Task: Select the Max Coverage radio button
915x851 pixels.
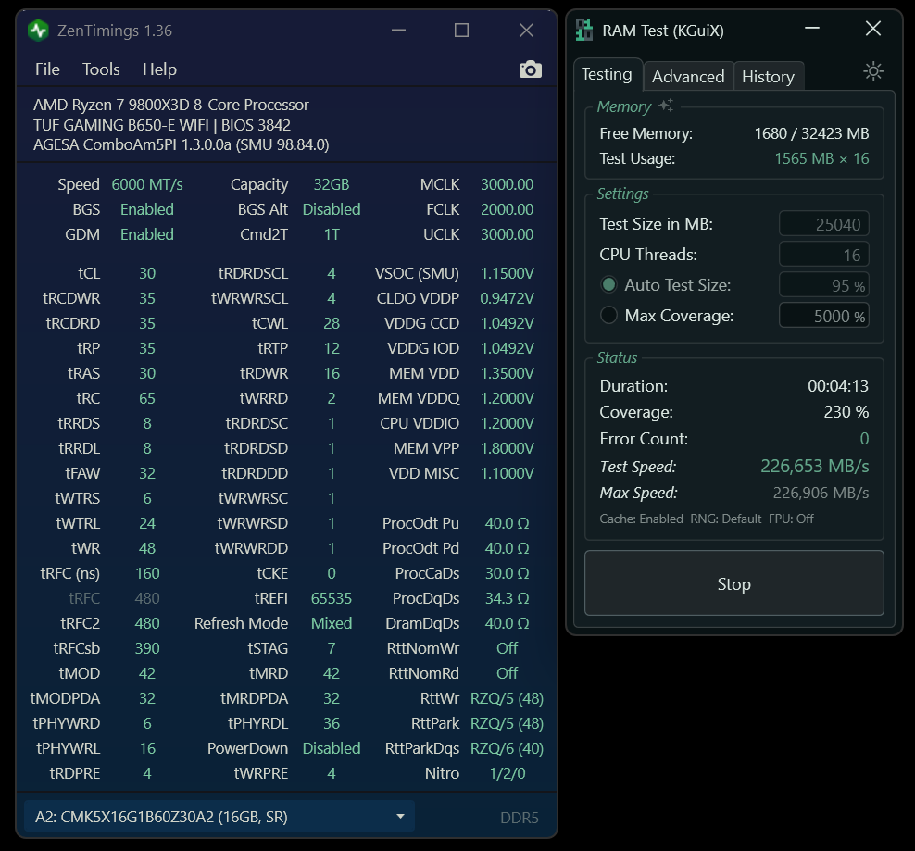Action: point(608,315)
